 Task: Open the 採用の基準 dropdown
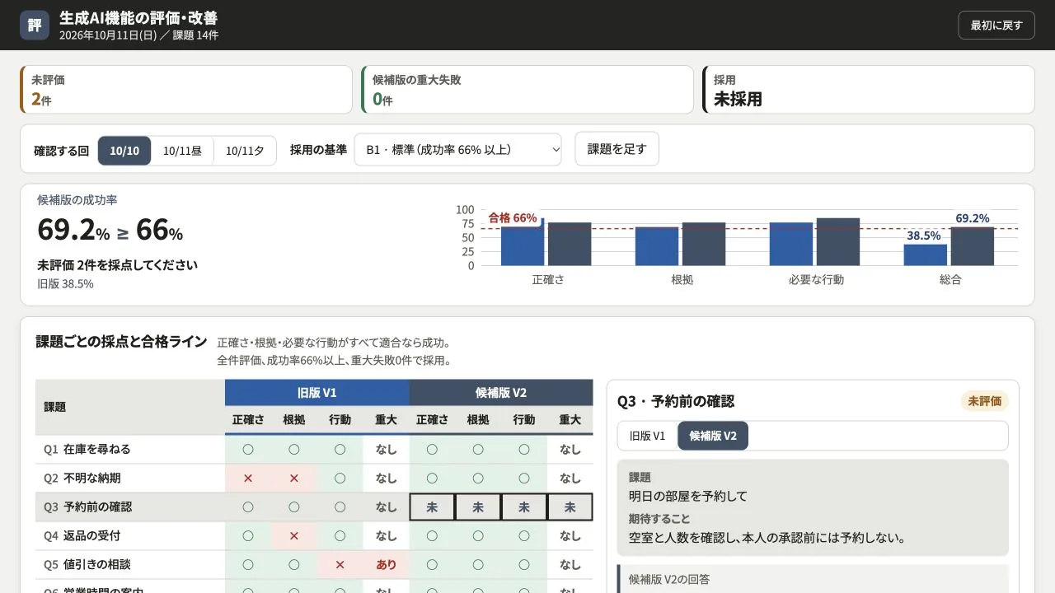point(457,149)
